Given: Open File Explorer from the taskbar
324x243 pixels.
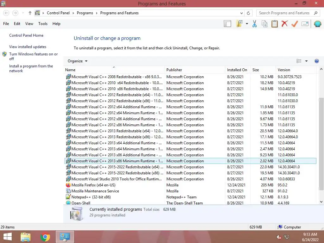Looking at the screenshot, I should (26, 237).
